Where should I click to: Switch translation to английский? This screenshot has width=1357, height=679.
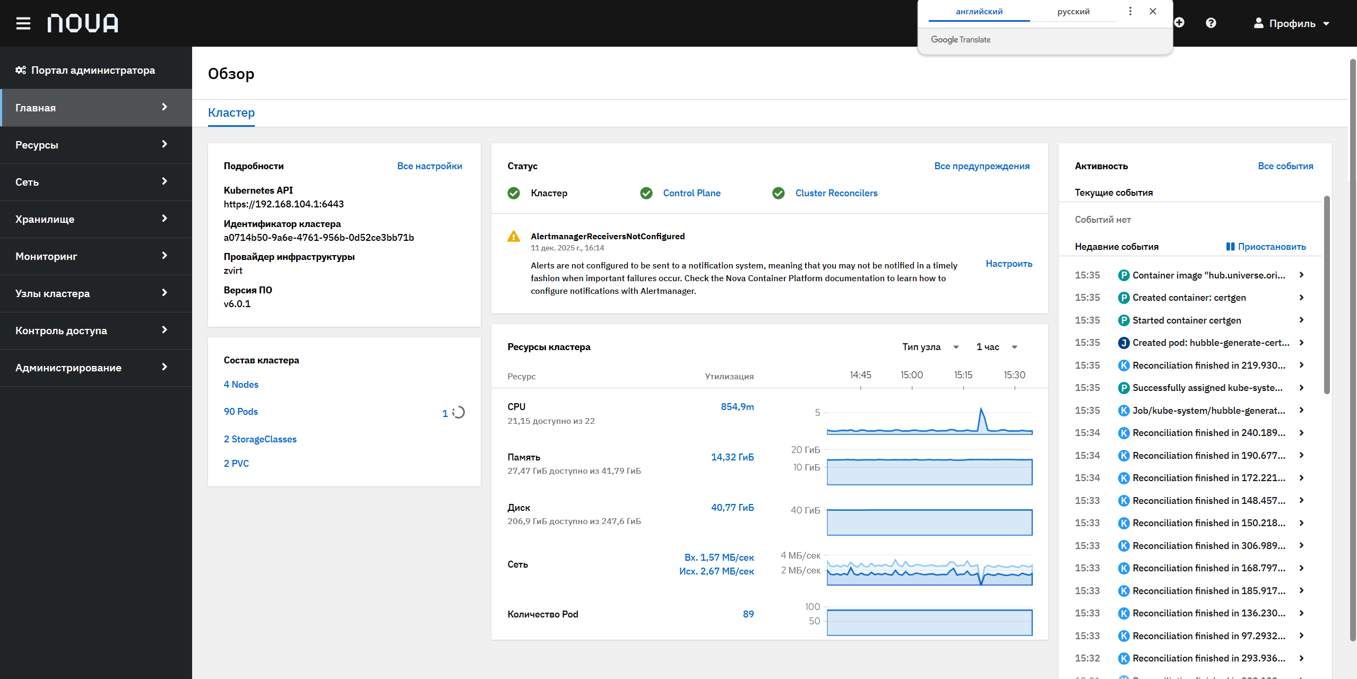pyautogui.click(x=979, y=12)
